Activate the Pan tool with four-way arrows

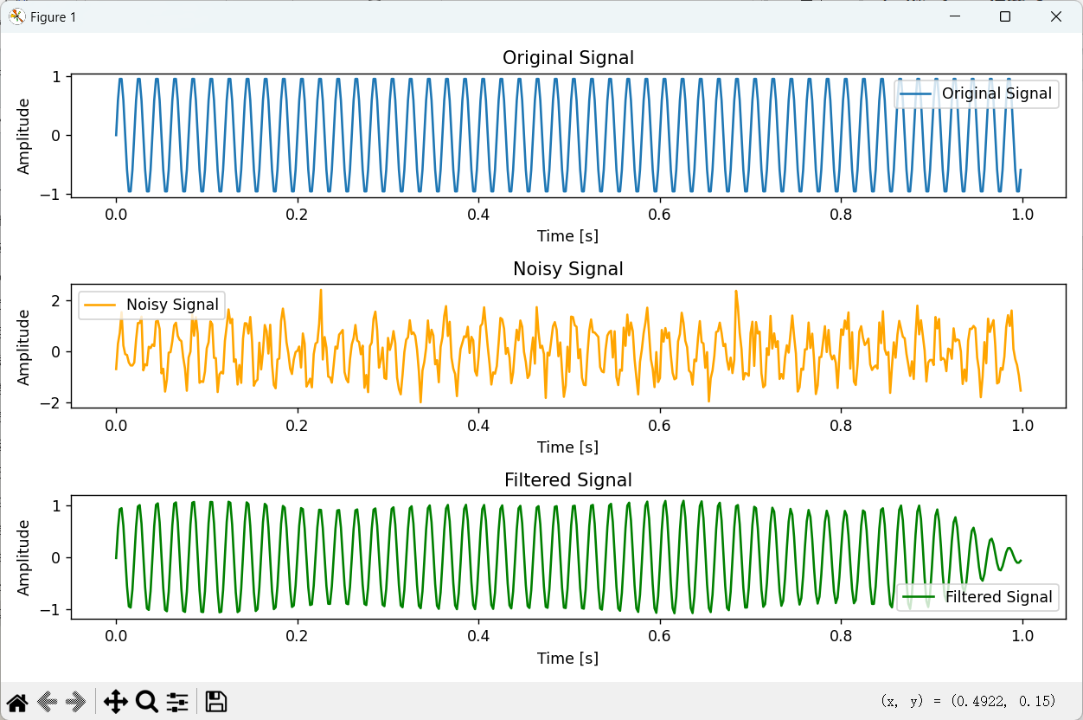click(x=115, y=701)
